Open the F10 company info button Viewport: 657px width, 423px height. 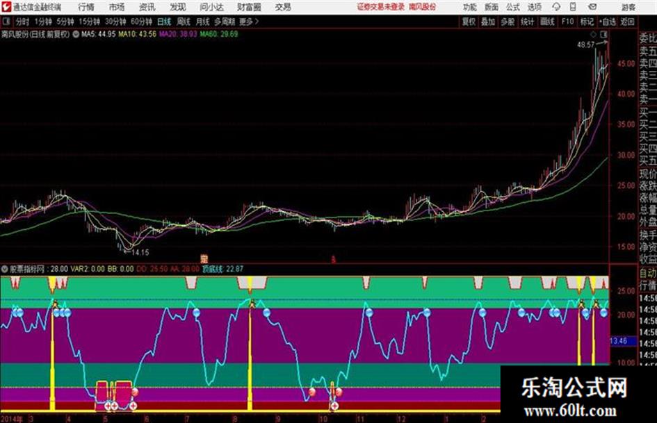[568, 22]
